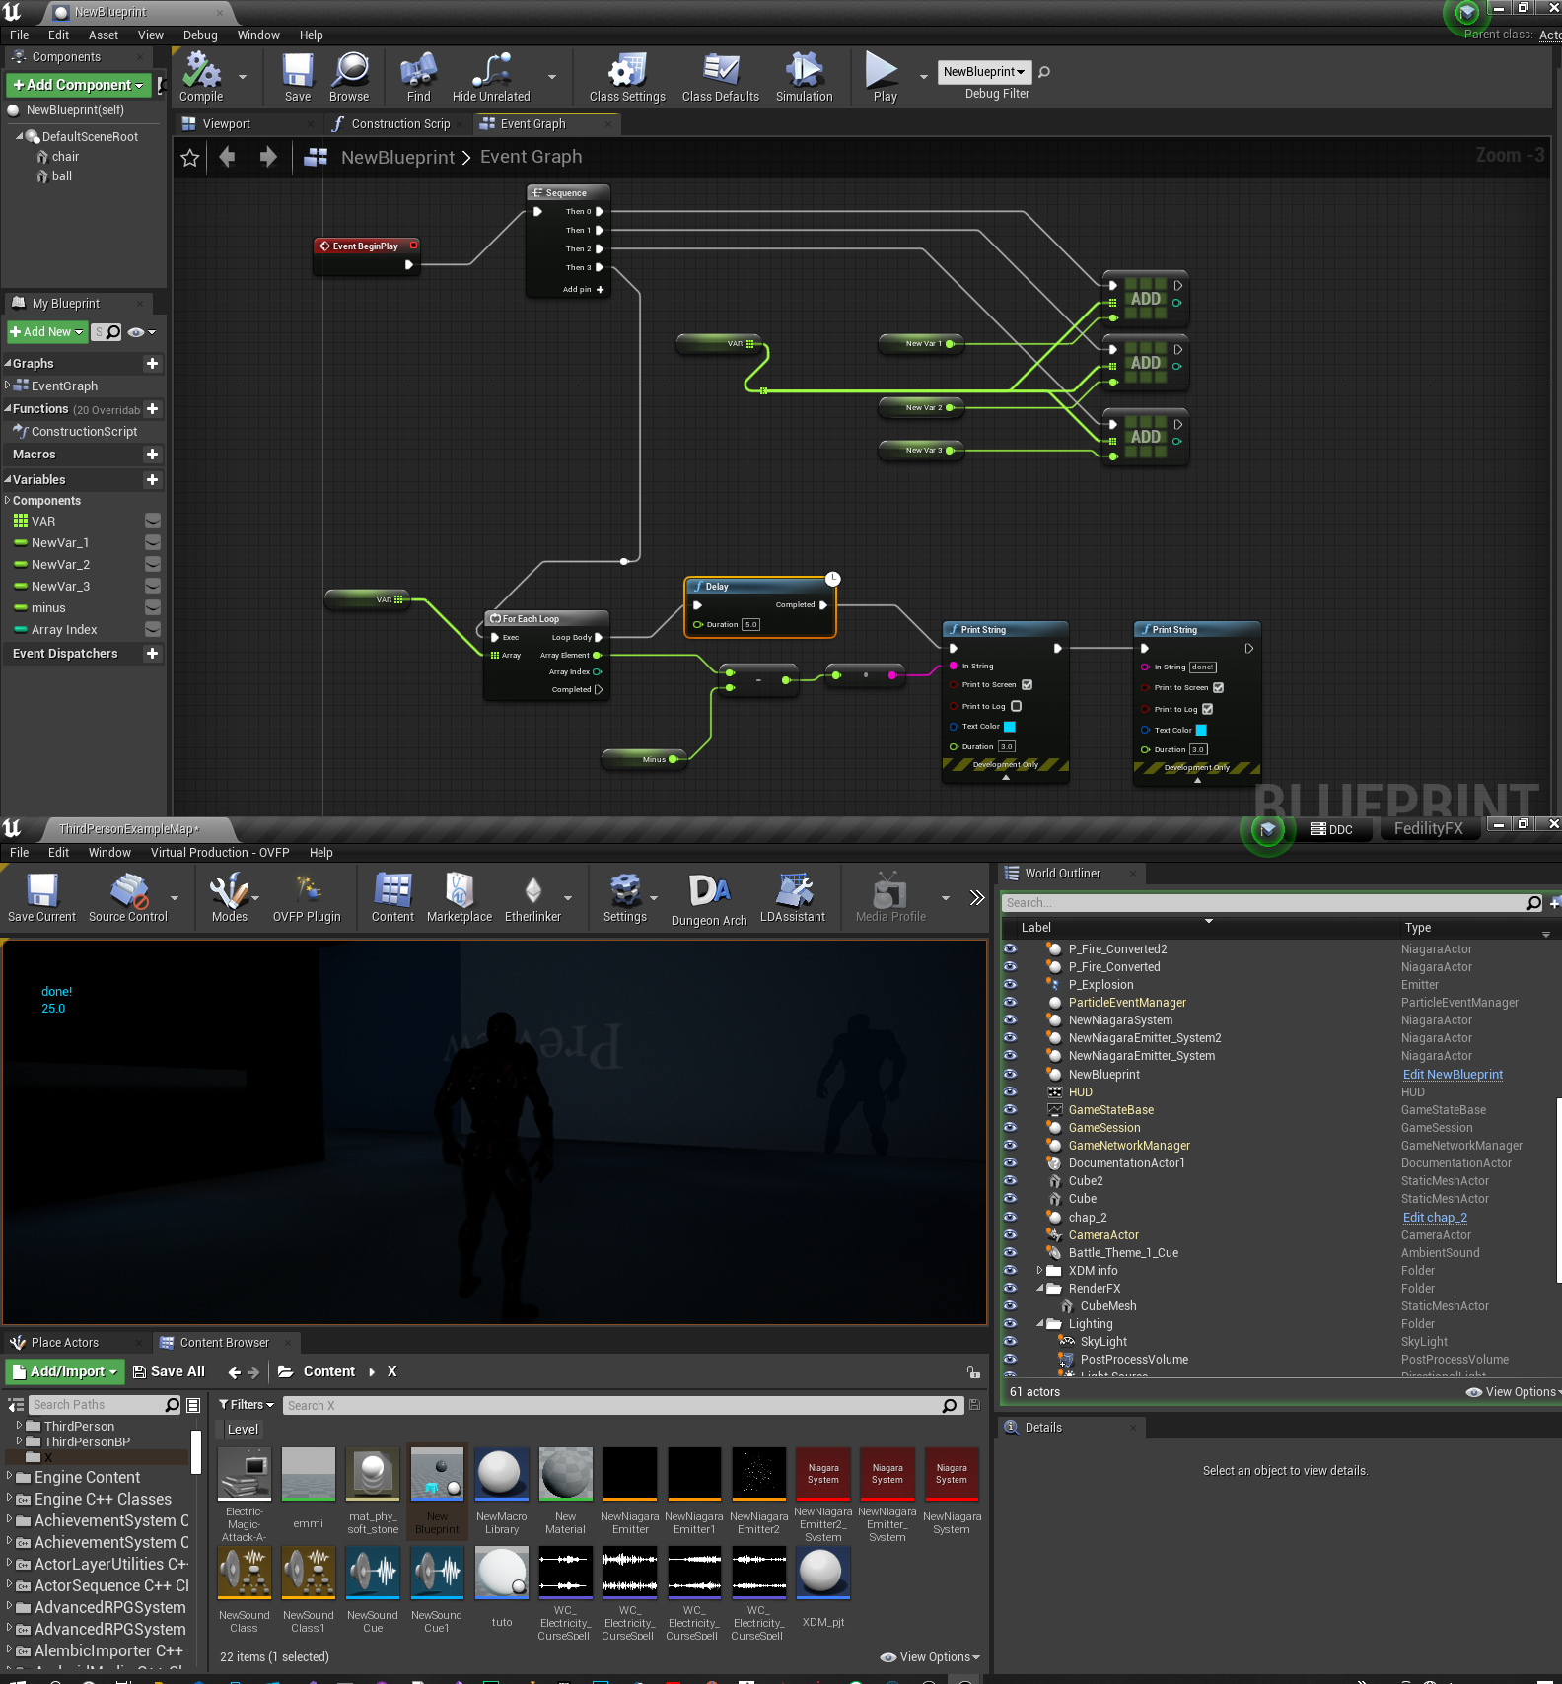Viewport: 1562px width, 1684px height.
Task: Open the Modes tool
Action: click(230, 897)
